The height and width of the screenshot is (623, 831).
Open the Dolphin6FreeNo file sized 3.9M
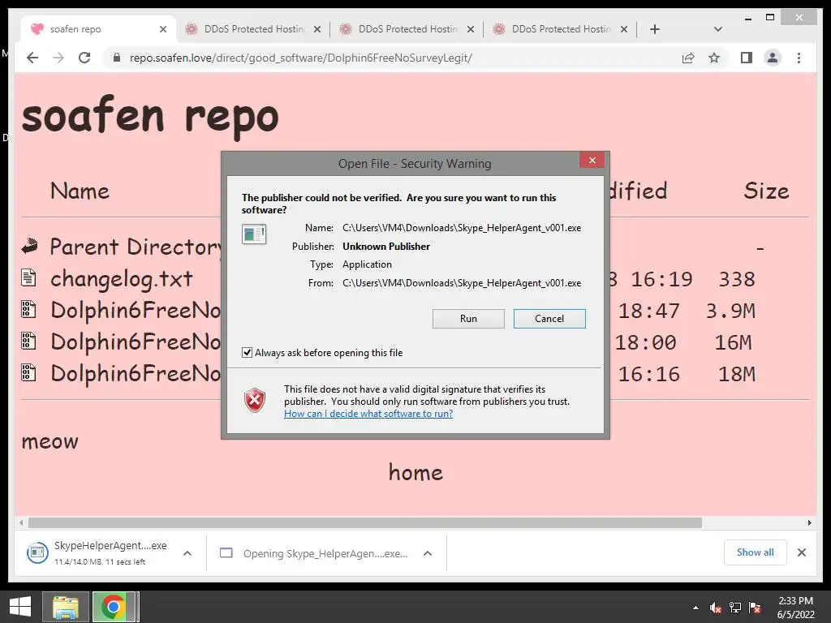pos(136,311)
